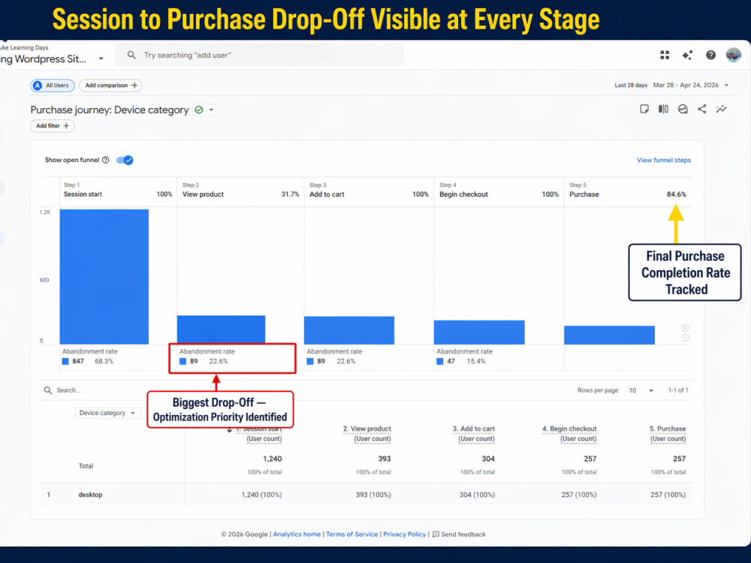751x563 pixels.
Task: Click the plus icon on Add comparison
Action: [x=134, y=86]
